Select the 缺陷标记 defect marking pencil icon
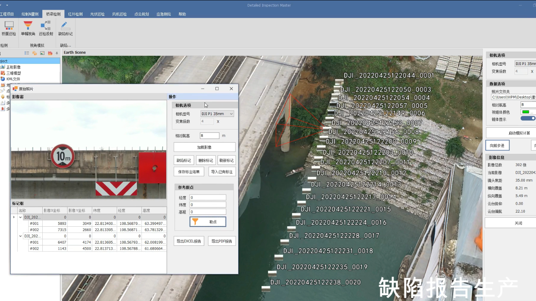Image resolution: width=536 pixels, height=301 pixels. click(65, 25)
